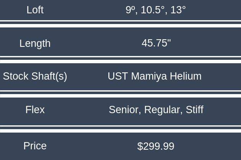Click the $299.99 price value
This screenshot has width=241, height=160.
click(156, 146)
